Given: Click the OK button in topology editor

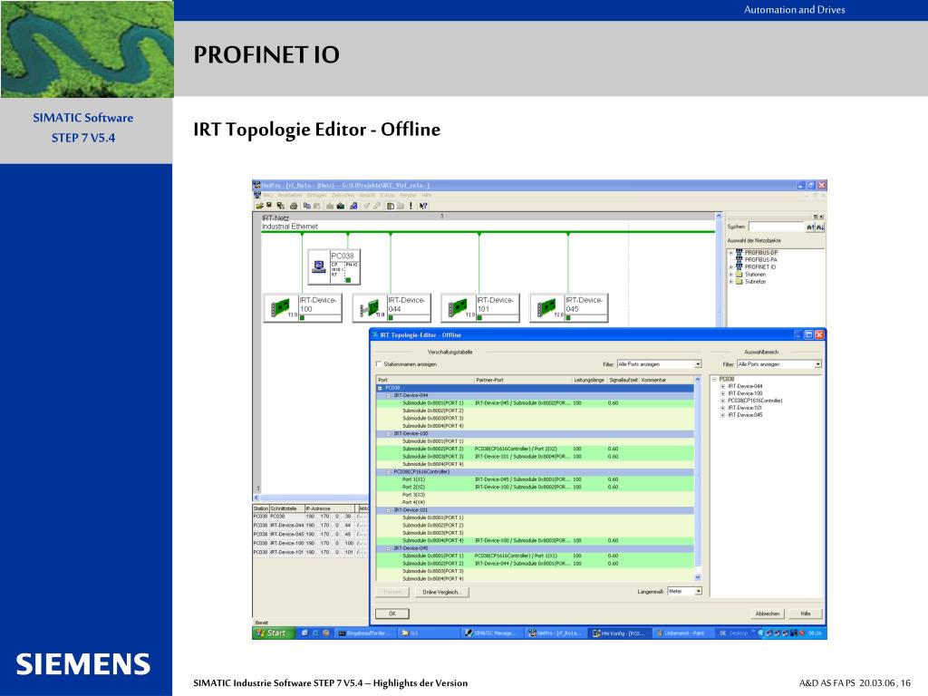Looking at the screenshot, I should tap(391, 614).
